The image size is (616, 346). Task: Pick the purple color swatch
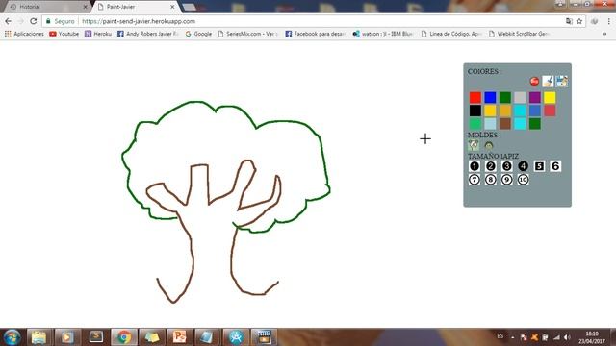pyautogui.click(x=535, y=97)
